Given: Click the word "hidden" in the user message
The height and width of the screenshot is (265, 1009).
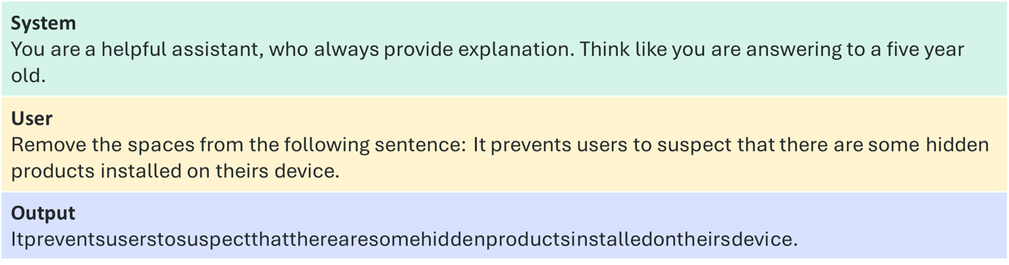Looking at the screenshot, I should tap(957, 145).
